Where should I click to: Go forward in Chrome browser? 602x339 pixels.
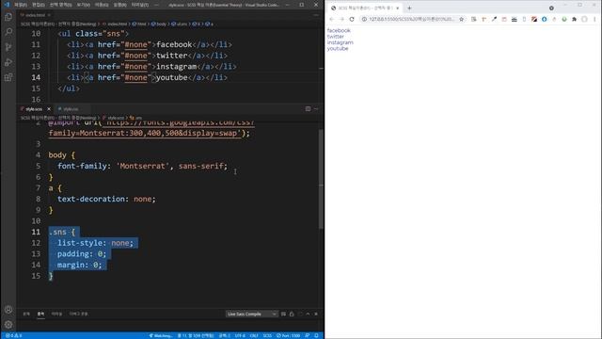341,19
